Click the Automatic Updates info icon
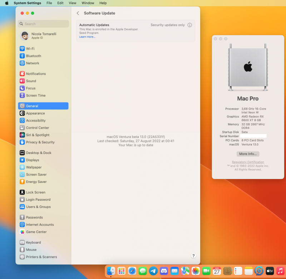This screenshot has width=286, height=279. point(190,25)
